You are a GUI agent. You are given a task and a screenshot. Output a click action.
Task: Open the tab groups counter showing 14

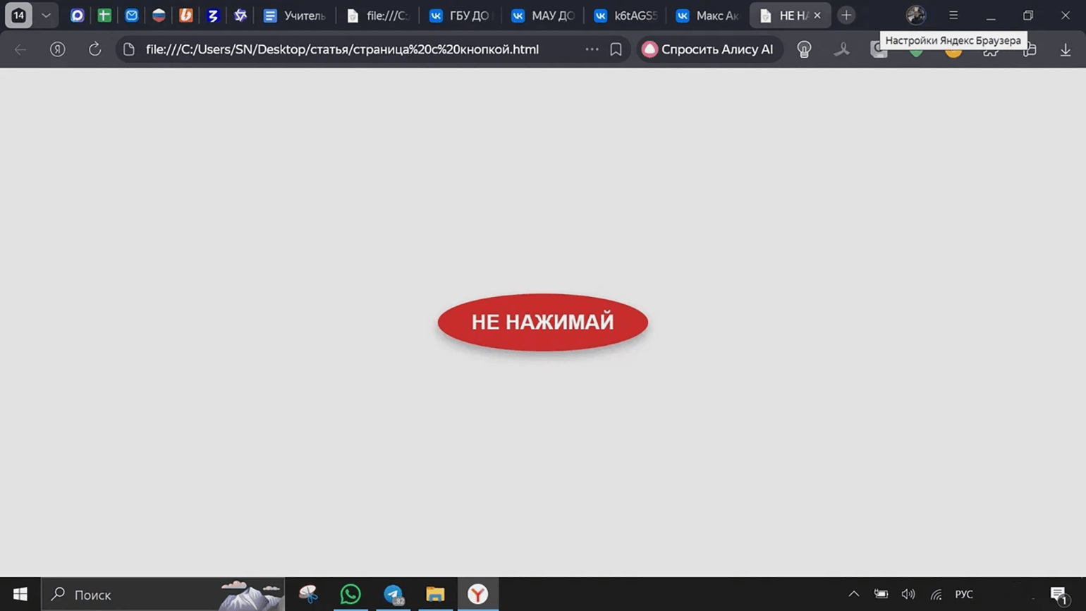click(x=19, y=16)
